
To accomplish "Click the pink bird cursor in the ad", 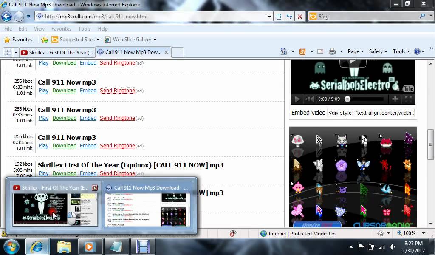I will coord(298,187).
